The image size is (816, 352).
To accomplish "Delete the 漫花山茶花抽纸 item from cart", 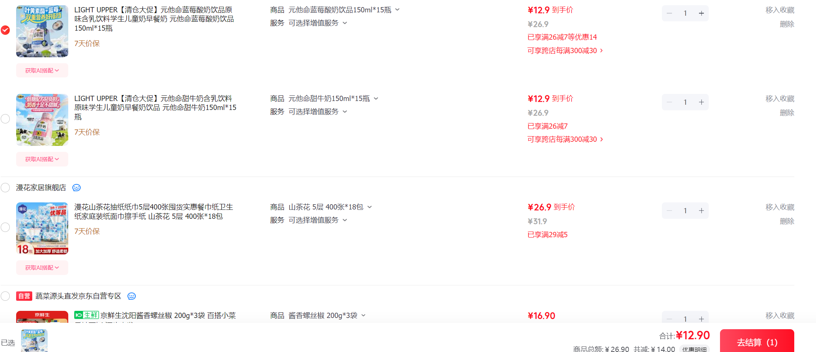I will tap(787, 221).
